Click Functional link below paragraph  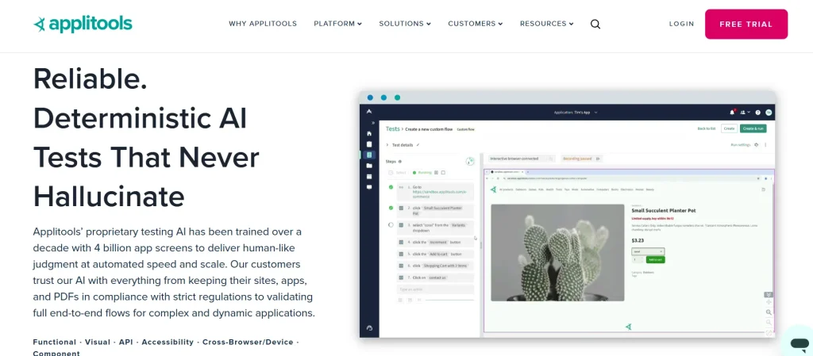coord(55,342)
